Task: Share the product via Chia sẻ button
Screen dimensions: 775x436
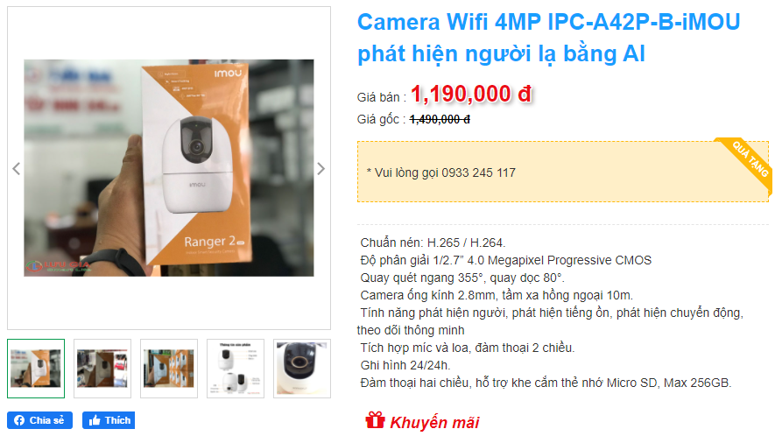Action: coord(39,420)
